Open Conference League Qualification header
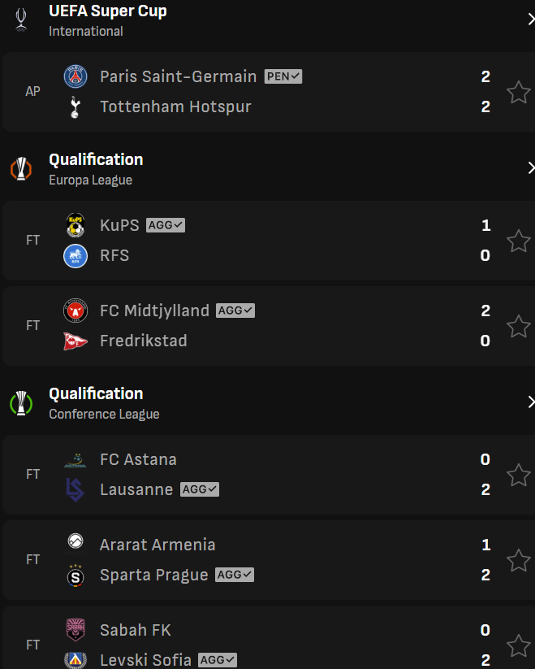 268,402
